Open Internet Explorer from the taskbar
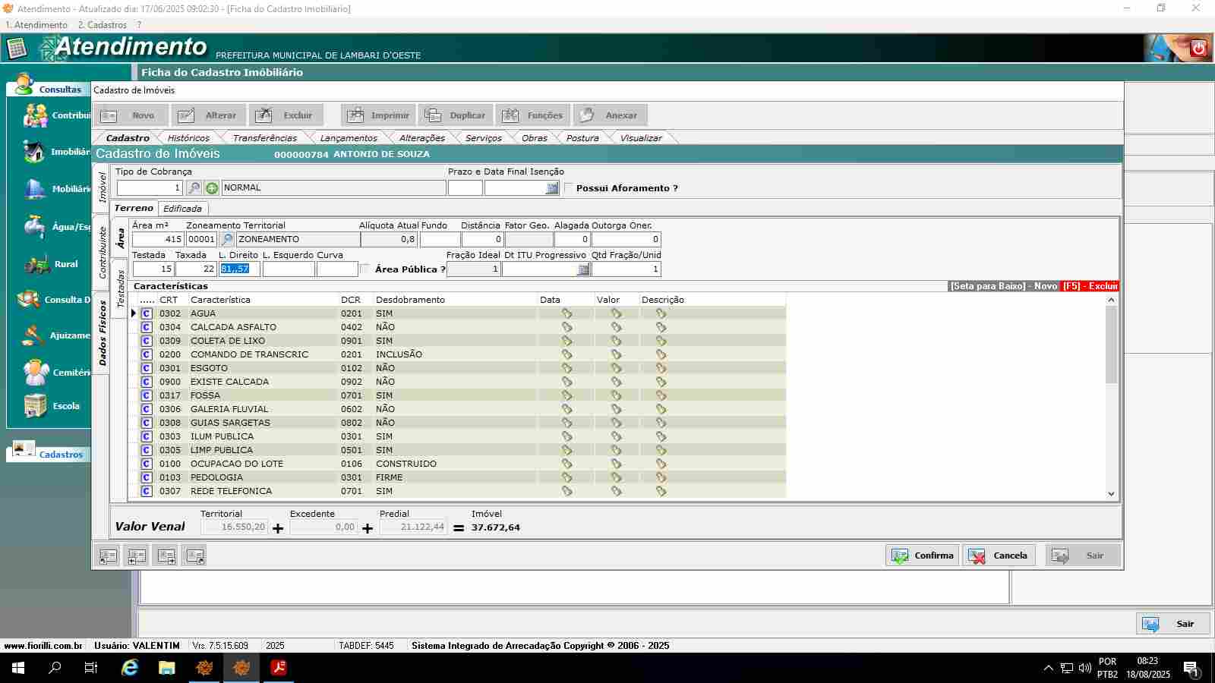 (130, 668)
